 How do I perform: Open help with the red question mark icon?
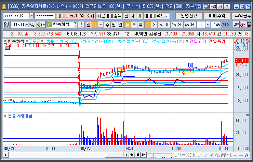pyautogui.click(x=227, y=6)
